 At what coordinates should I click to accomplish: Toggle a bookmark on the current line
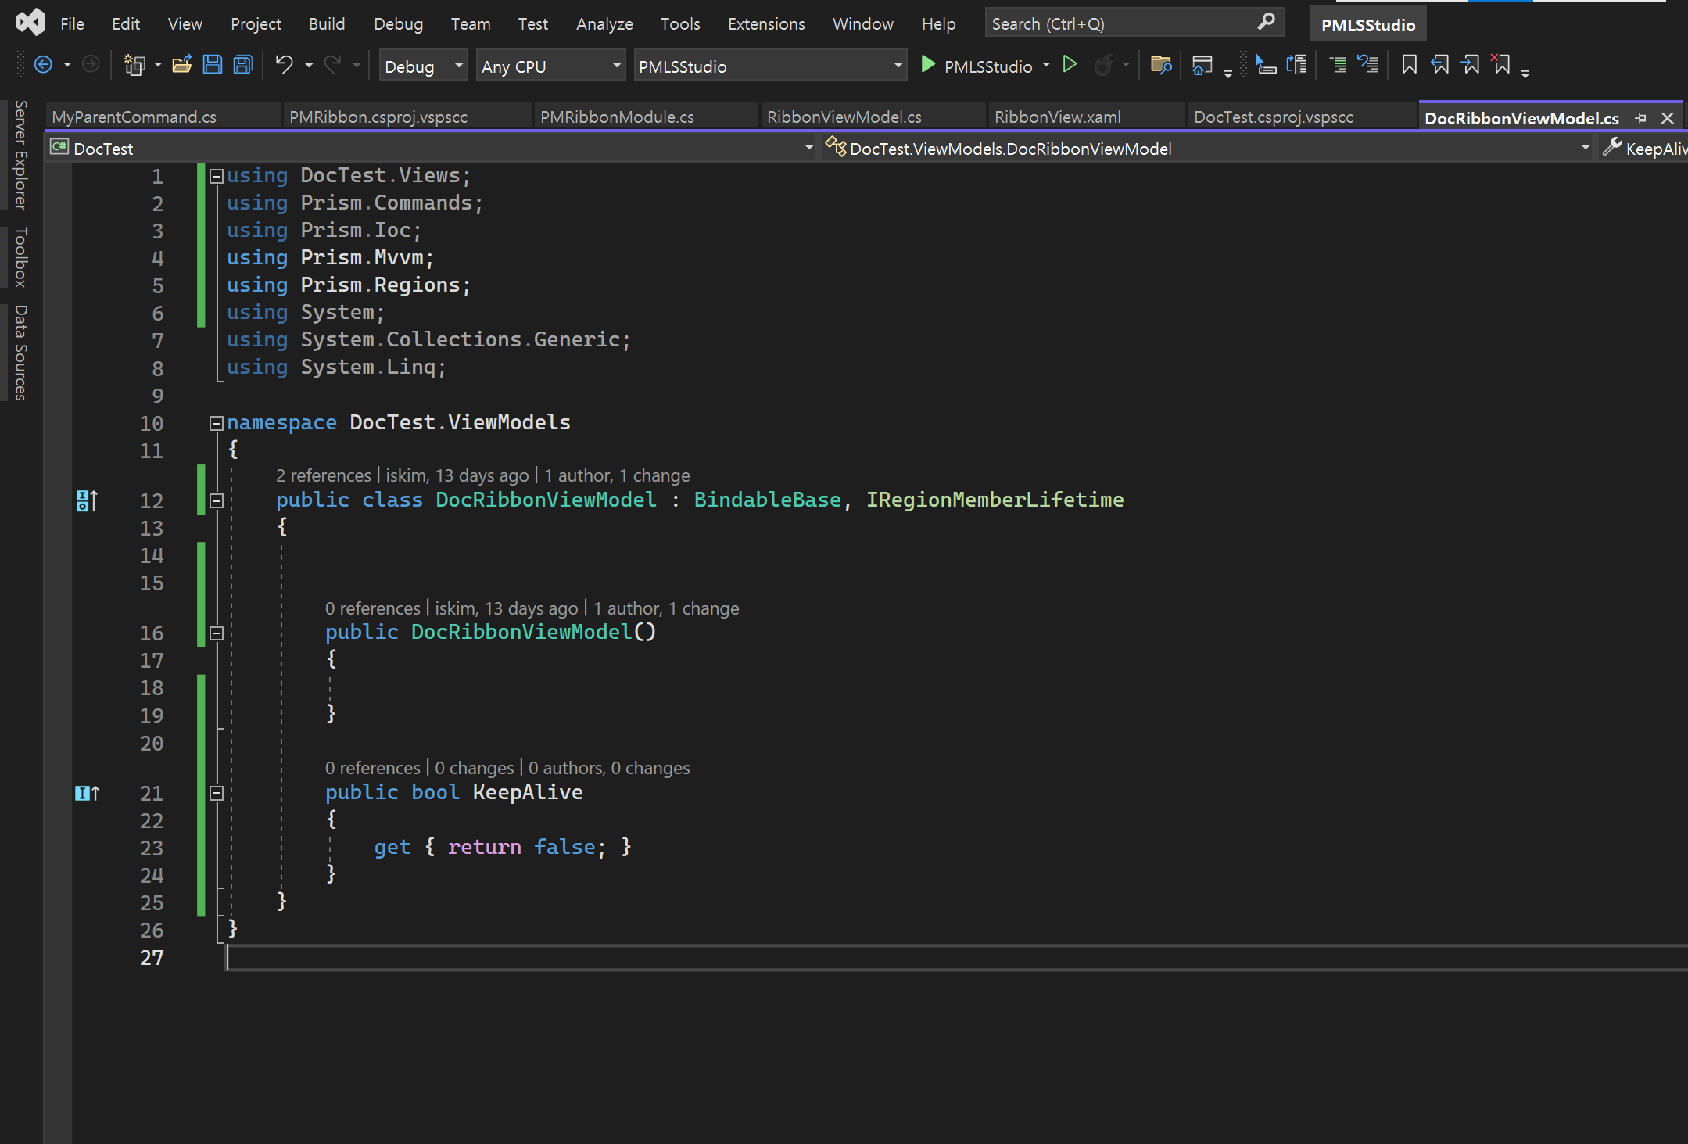tap(1409, 65)
